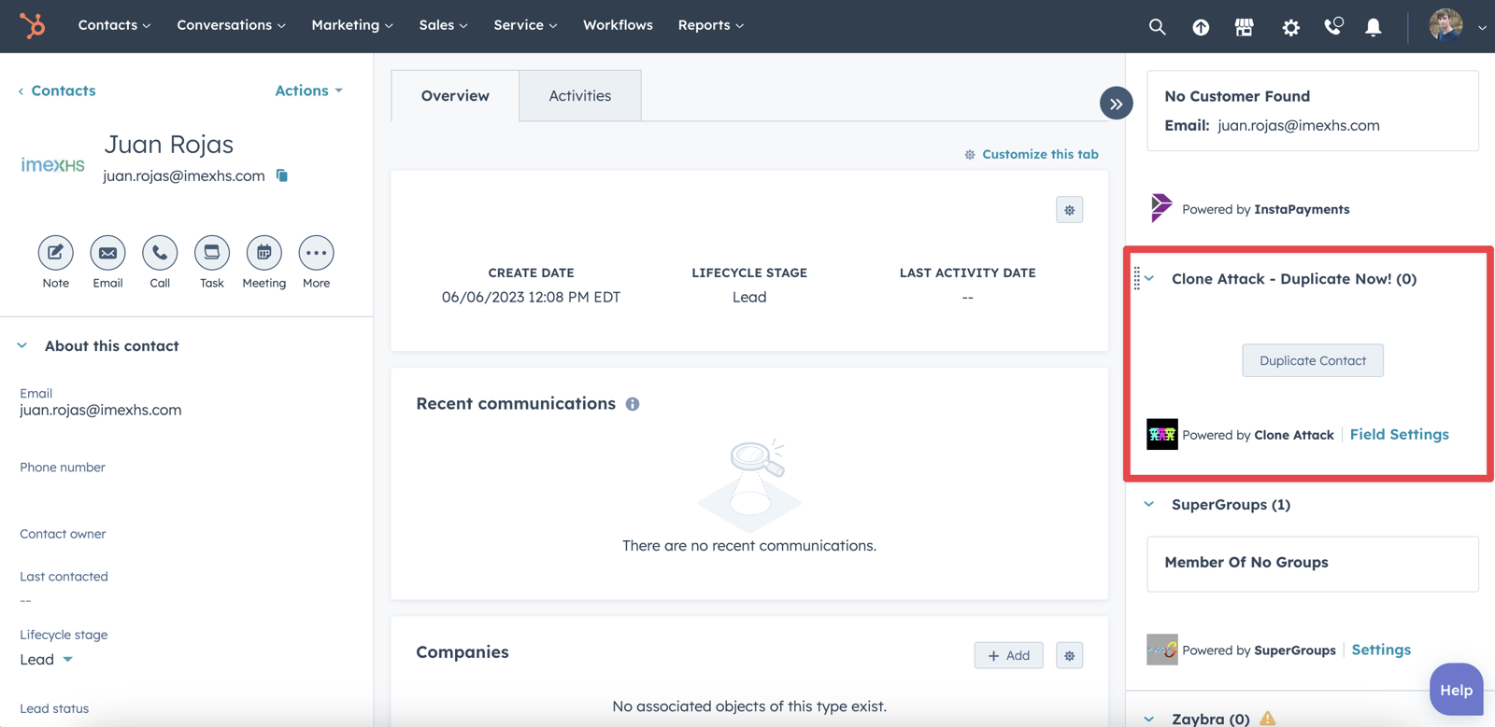Open search with the magnifying glass icon

point(1157,27)
